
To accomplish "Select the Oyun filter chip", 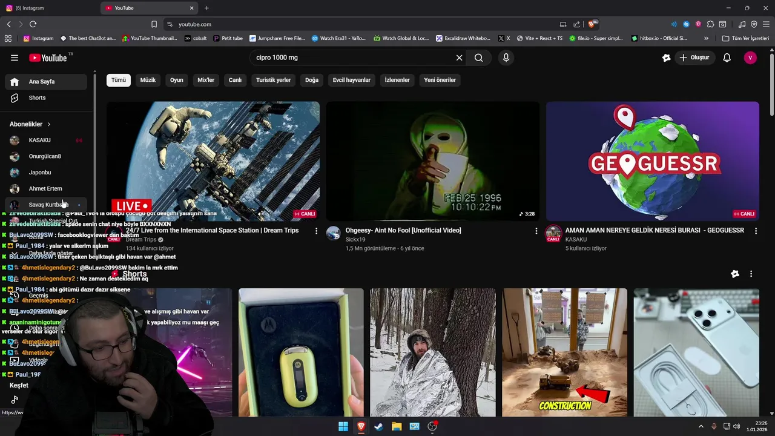I will point(177,80).
